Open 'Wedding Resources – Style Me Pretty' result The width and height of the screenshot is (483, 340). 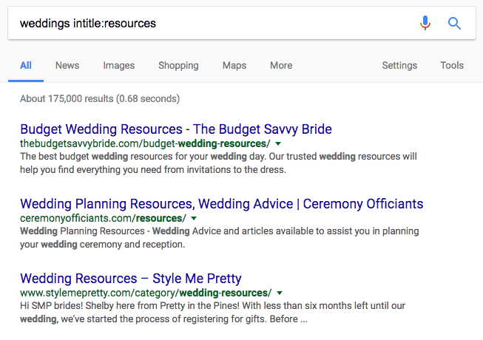(x=131, y=279)
